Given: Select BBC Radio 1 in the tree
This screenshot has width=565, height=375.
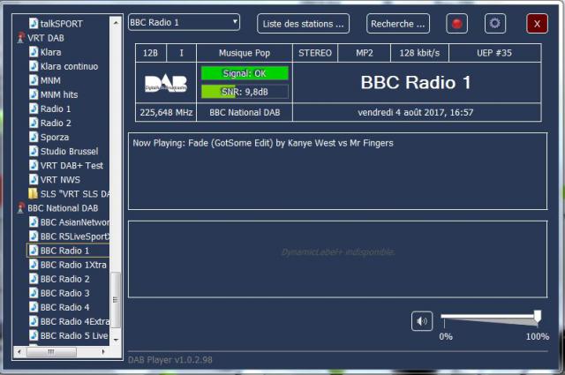Looking at the screenshot, I should click(x=64, y=251).
